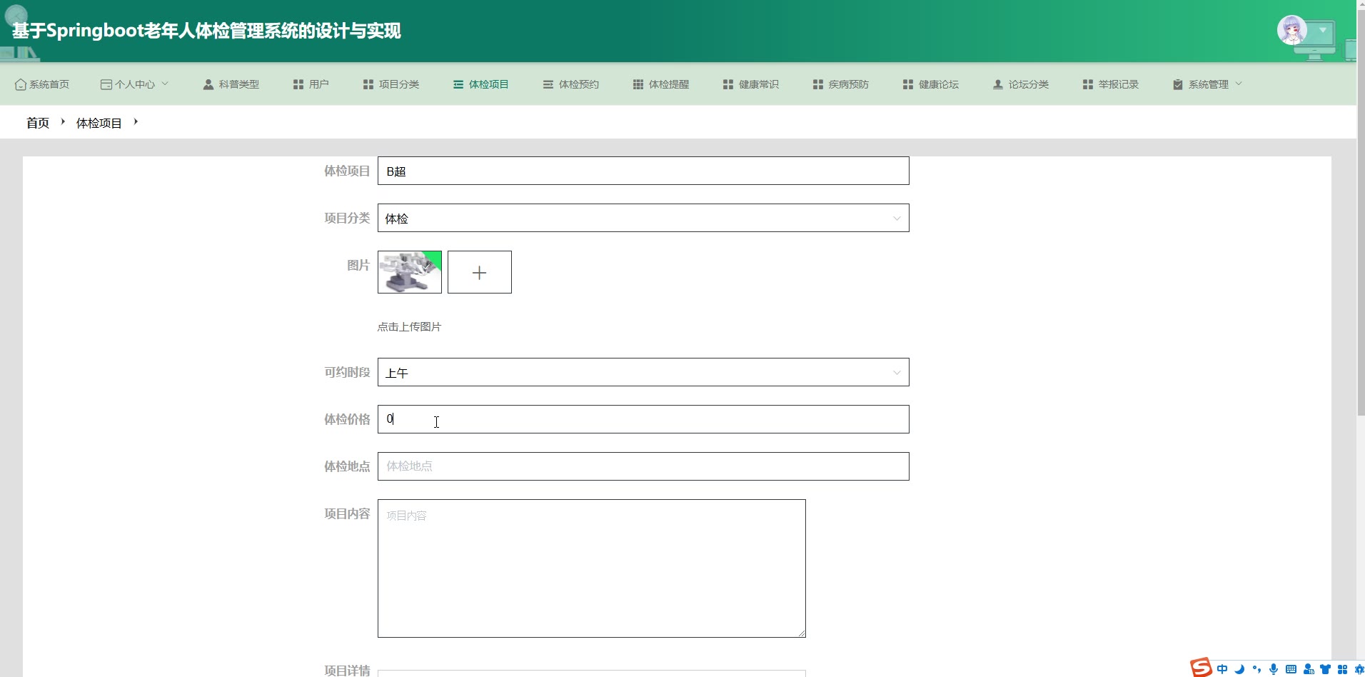
Task: Click the grid icon beside 健康论坛
Action: [908, 84]
